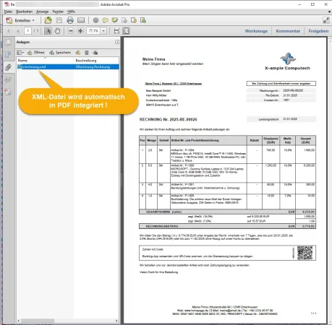Open the Hilfe menu

[71, 12]
